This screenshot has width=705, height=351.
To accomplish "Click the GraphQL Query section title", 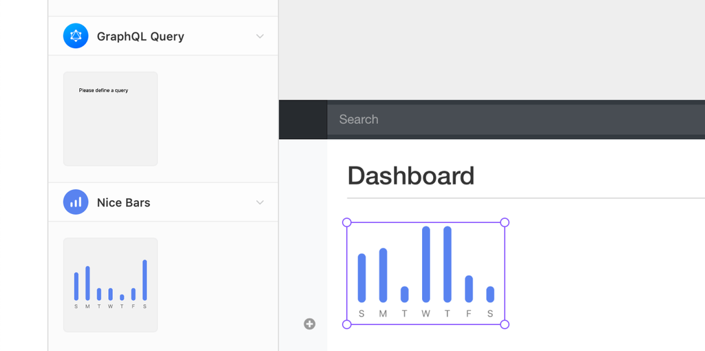I will tap(140, 36).
